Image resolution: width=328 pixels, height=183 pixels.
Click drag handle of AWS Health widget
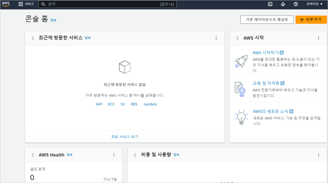(33, 155)
